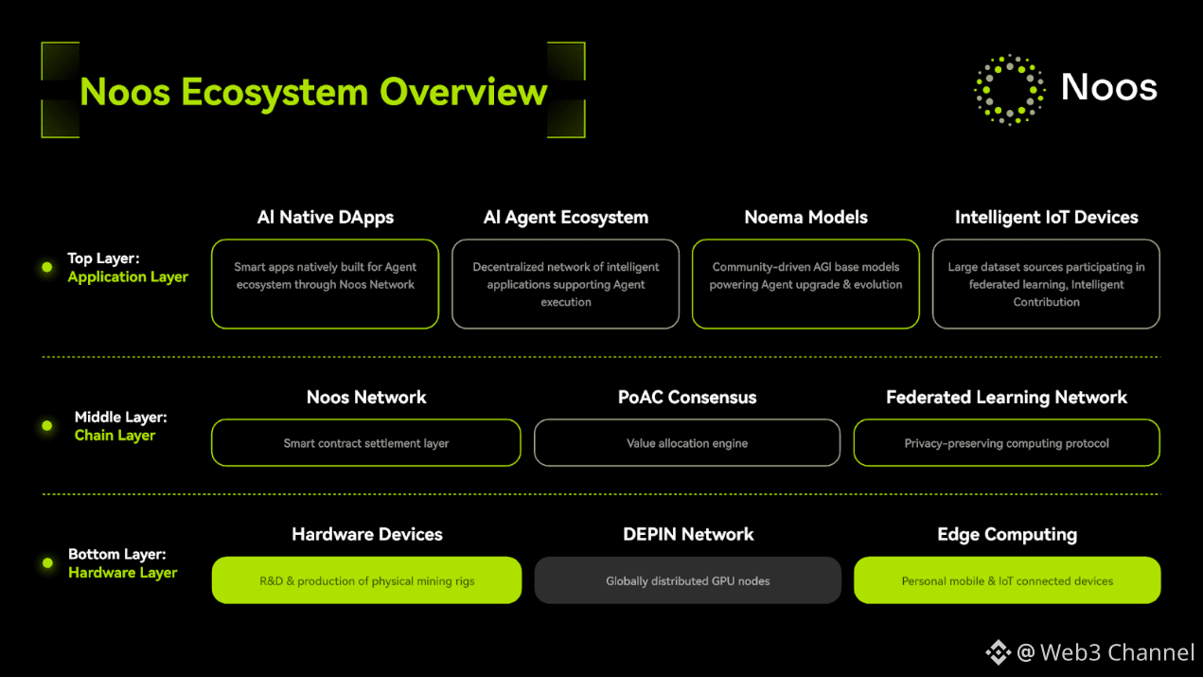Click the "AI Native DApps" heading

click(x=325, y=217)
